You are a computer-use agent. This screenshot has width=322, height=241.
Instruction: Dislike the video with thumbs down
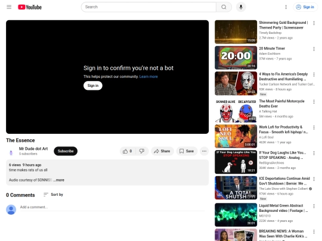pyautogui.click(x=142, y=151)
